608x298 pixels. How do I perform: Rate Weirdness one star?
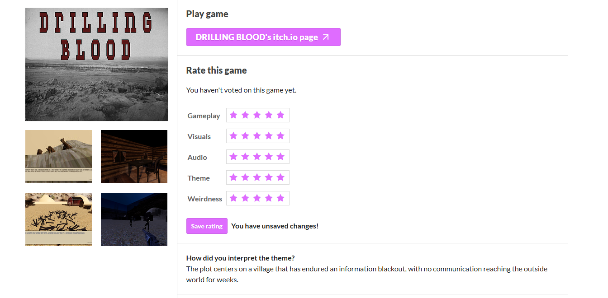(x=233, y=198)
